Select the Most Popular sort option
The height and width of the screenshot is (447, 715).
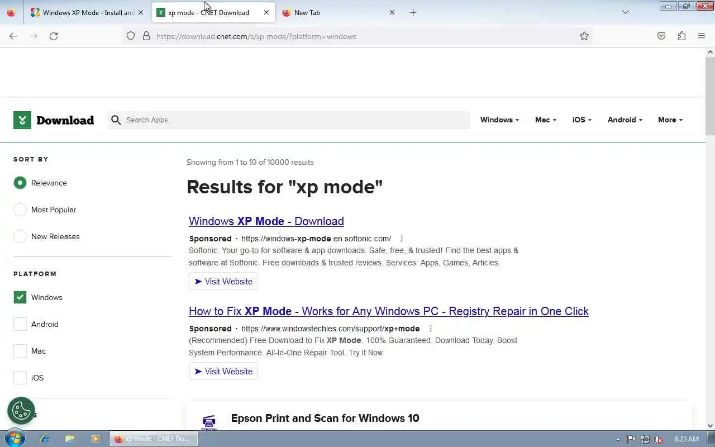point(20,210)
